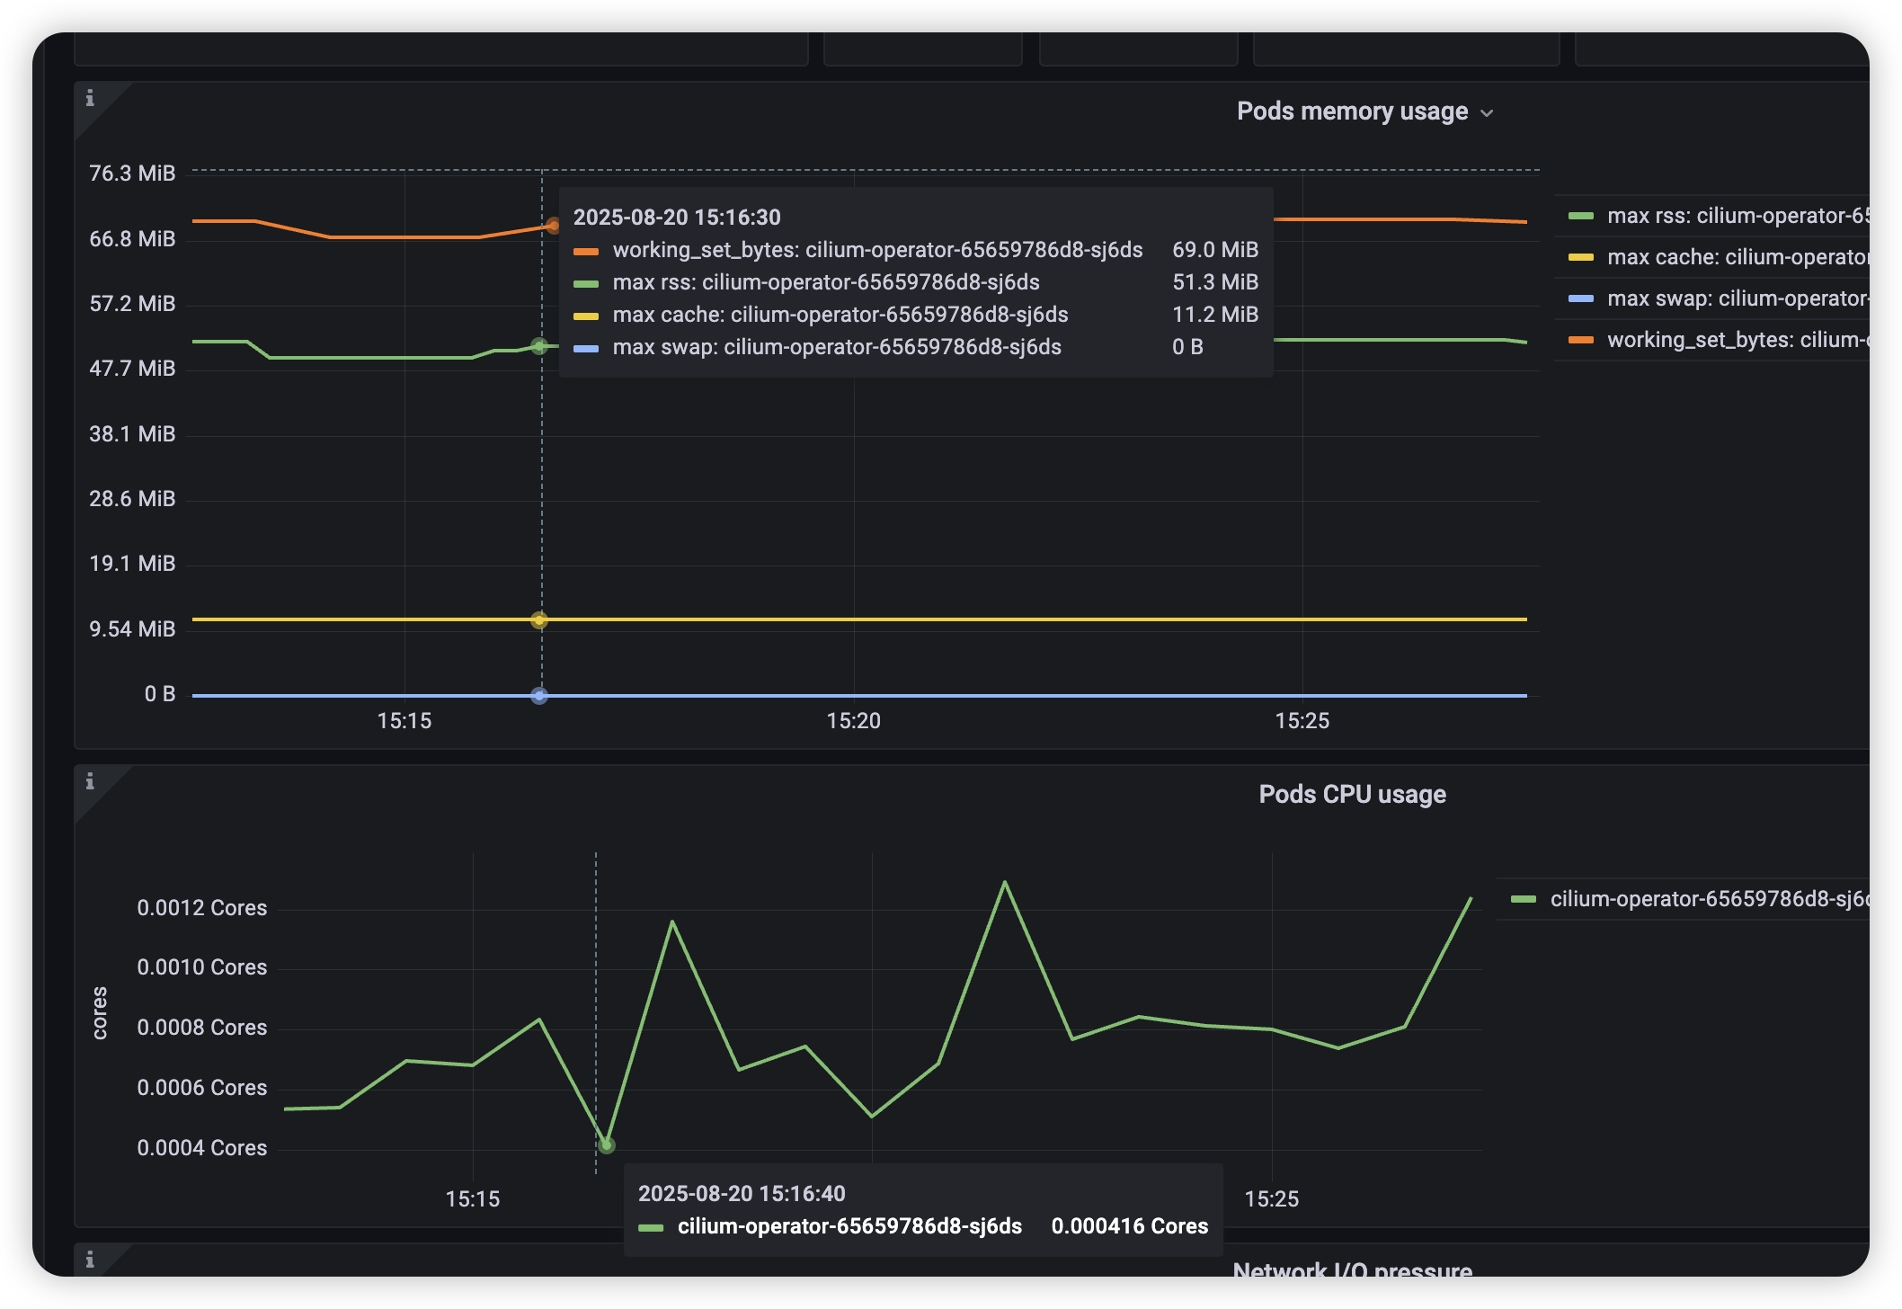This screenshot has height=1309, width=1902.
Task: Click info icon on Pods memory usage panel
Action: tap(90, 98)
